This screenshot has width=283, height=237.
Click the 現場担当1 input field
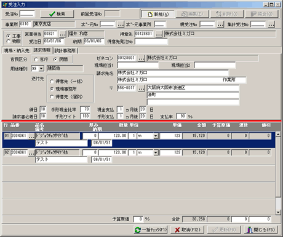point(138,65)
